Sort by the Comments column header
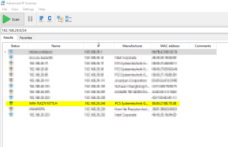This screenshot has width=228, height=147. pos(203,46)
